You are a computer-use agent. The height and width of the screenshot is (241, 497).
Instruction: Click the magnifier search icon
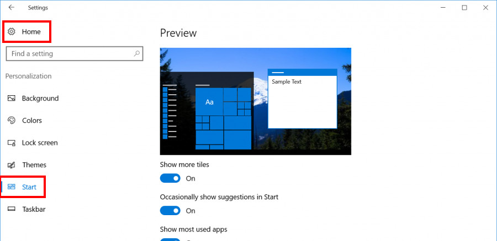pyautogui.click(x=136, y=53)
